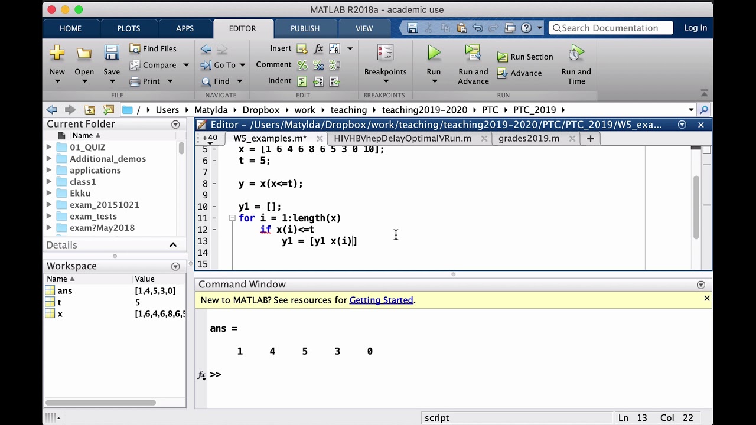Click the quick access paste icon
The height and width of the screenshot is (425, 756).
(x=461, y=28)
